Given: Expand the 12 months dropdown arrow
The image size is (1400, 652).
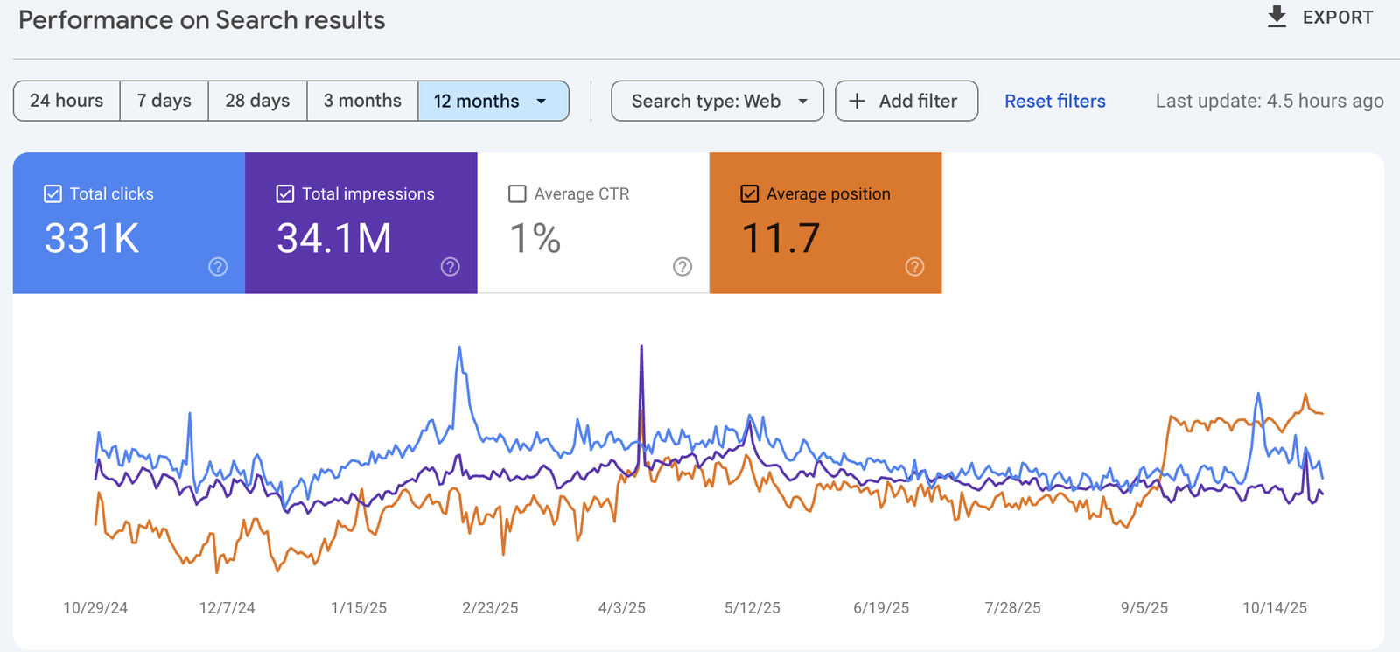Looking at the screenshot, I should tap(542, 102).
